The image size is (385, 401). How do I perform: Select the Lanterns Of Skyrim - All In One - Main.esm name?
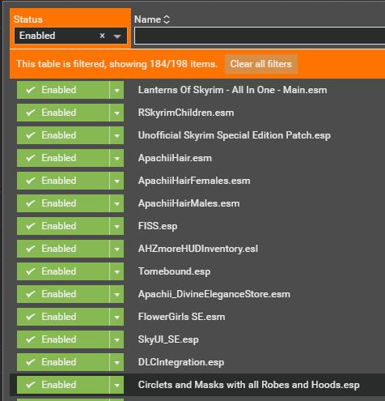point(232,90)
